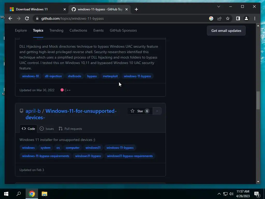Switch to Download Windows 11 tab
The image size is (265, 199).
pos(38,9)
